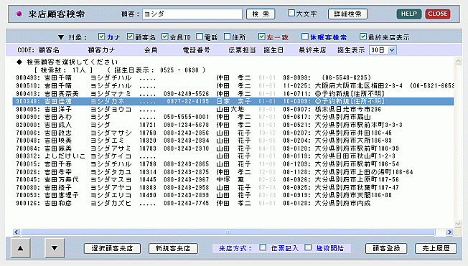Screen dimensions: 468x266
Task: Click the 選択顧客来店 button
Action: [x=112, y=248]
